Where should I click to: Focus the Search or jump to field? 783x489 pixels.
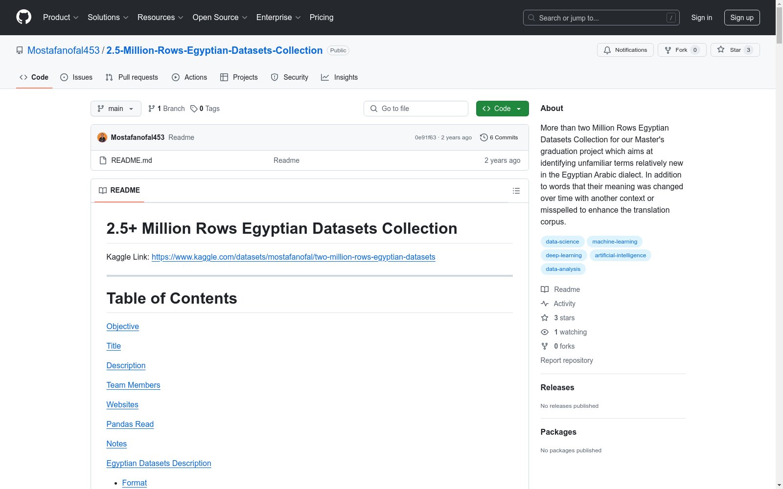(601, 18)
